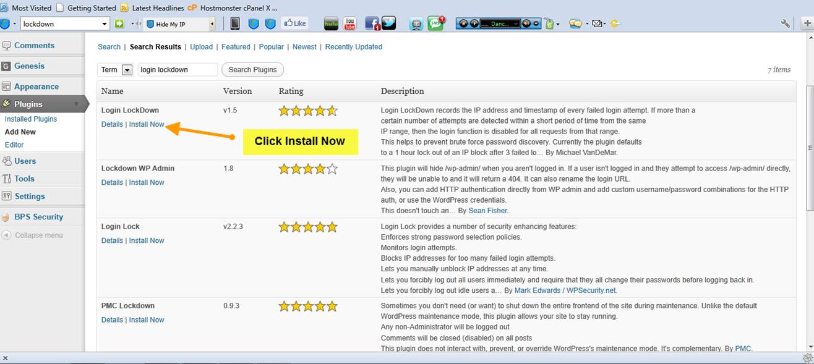Expand the radio station dropdown in the player

(515, 24)
